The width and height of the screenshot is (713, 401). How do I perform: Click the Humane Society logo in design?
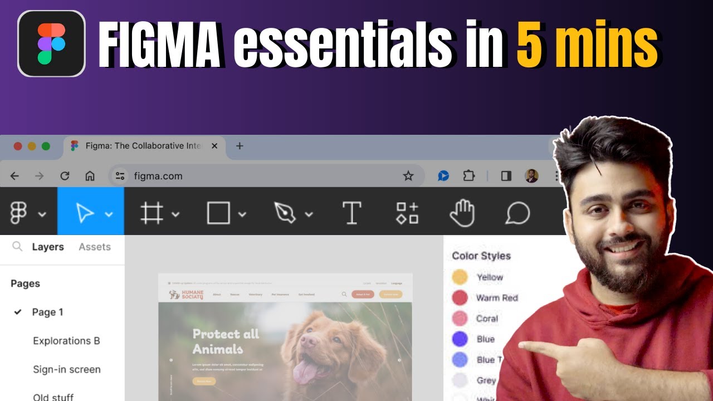pos(186,295)
